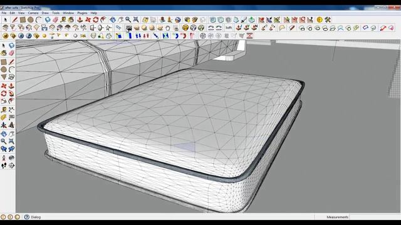Viewport: 401px width, 225px height.
Task: Click in the Measurements input box
Action: (x=375, y=217)
